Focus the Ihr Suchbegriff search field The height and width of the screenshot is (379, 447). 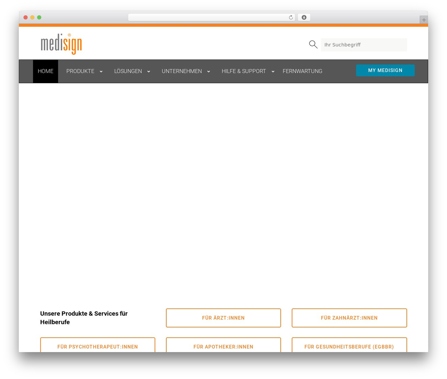point(364,45)
